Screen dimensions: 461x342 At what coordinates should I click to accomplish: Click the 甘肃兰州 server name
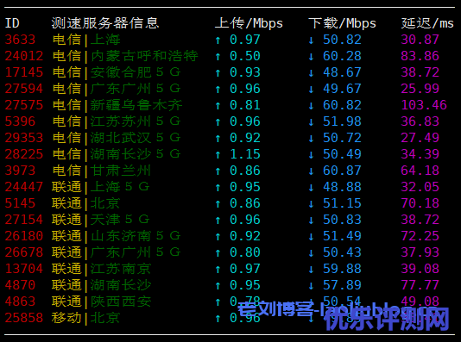(x=121, y=171)
